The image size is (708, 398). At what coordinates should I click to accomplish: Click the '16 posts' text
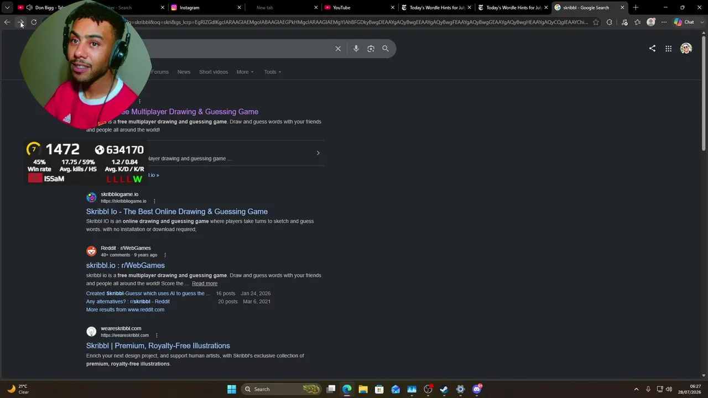click(x=226, y=294)
